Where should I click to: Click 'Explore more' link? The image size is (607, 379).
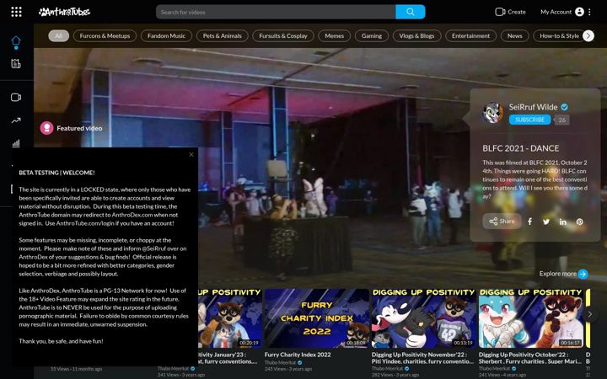(558, 274)
